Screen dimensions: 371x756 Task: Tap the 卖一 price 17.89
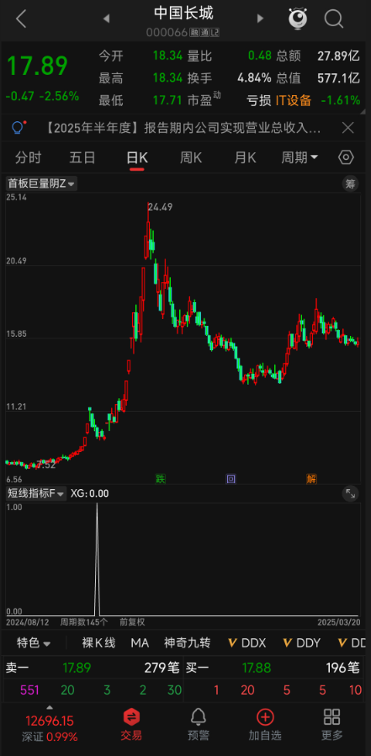click(x=77, y=668)
